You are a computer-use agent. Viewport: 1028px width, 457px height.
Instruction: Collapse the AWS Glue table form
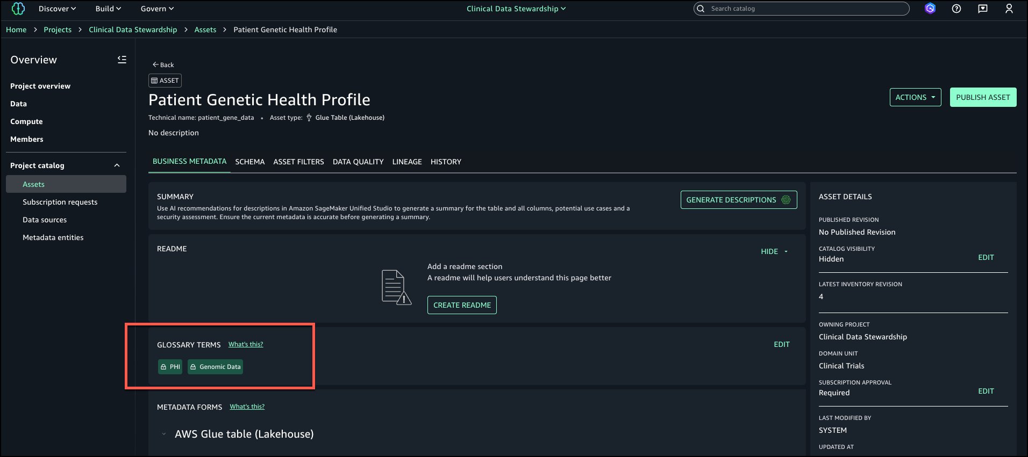click(164, 434)
